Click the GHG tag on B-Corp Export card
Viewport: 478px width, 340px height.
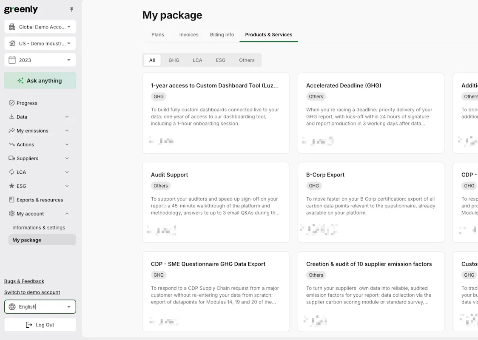tap(314, 186)
